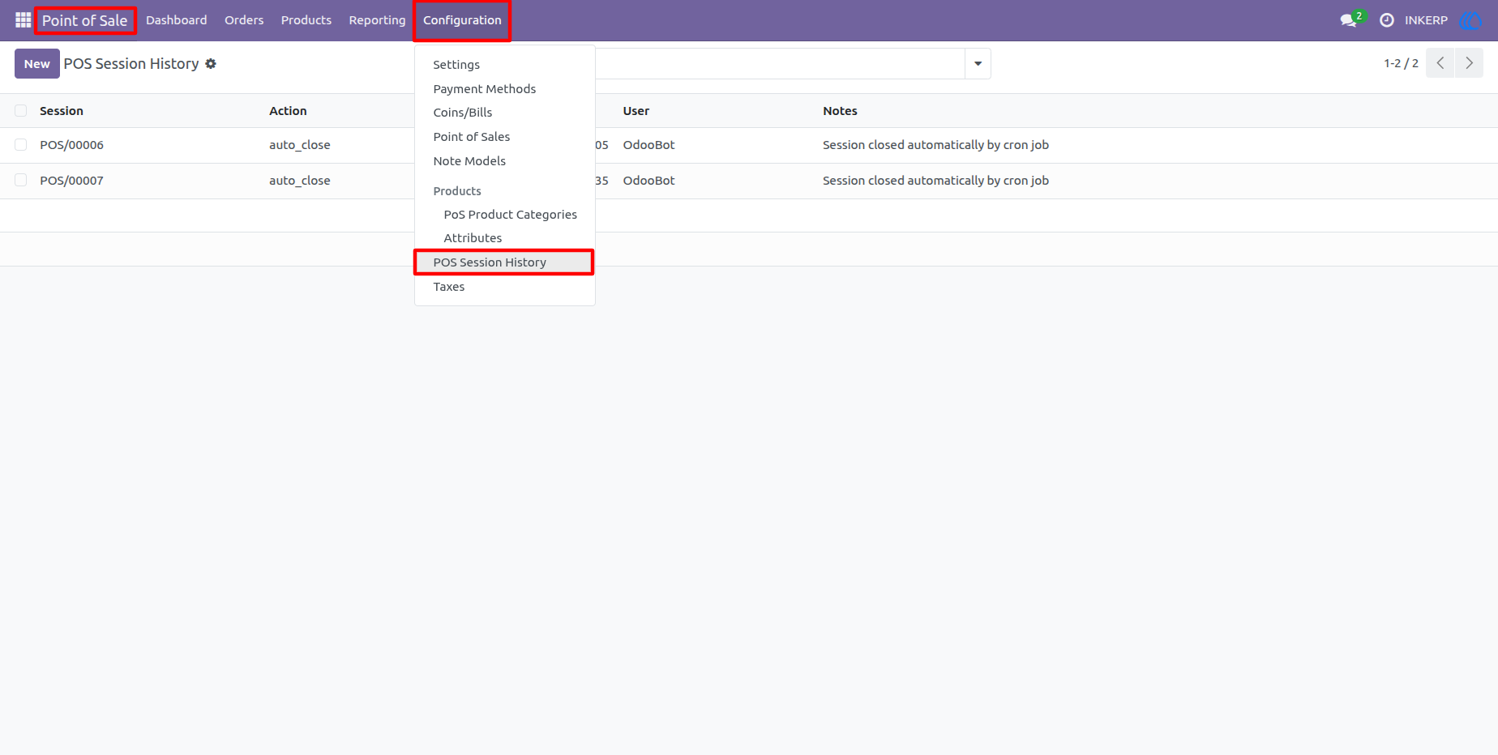1498x755 pixels.
Task: Toggle the select-all checkbox in header
Action: pyautogui.click(x=21, y=111)
